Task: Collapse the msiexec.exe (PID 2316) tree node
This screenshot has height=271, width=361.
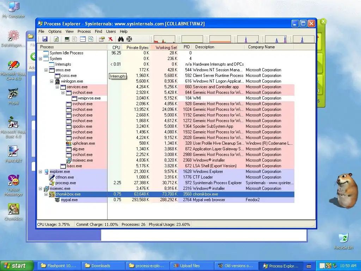Action: coord(40,189)
